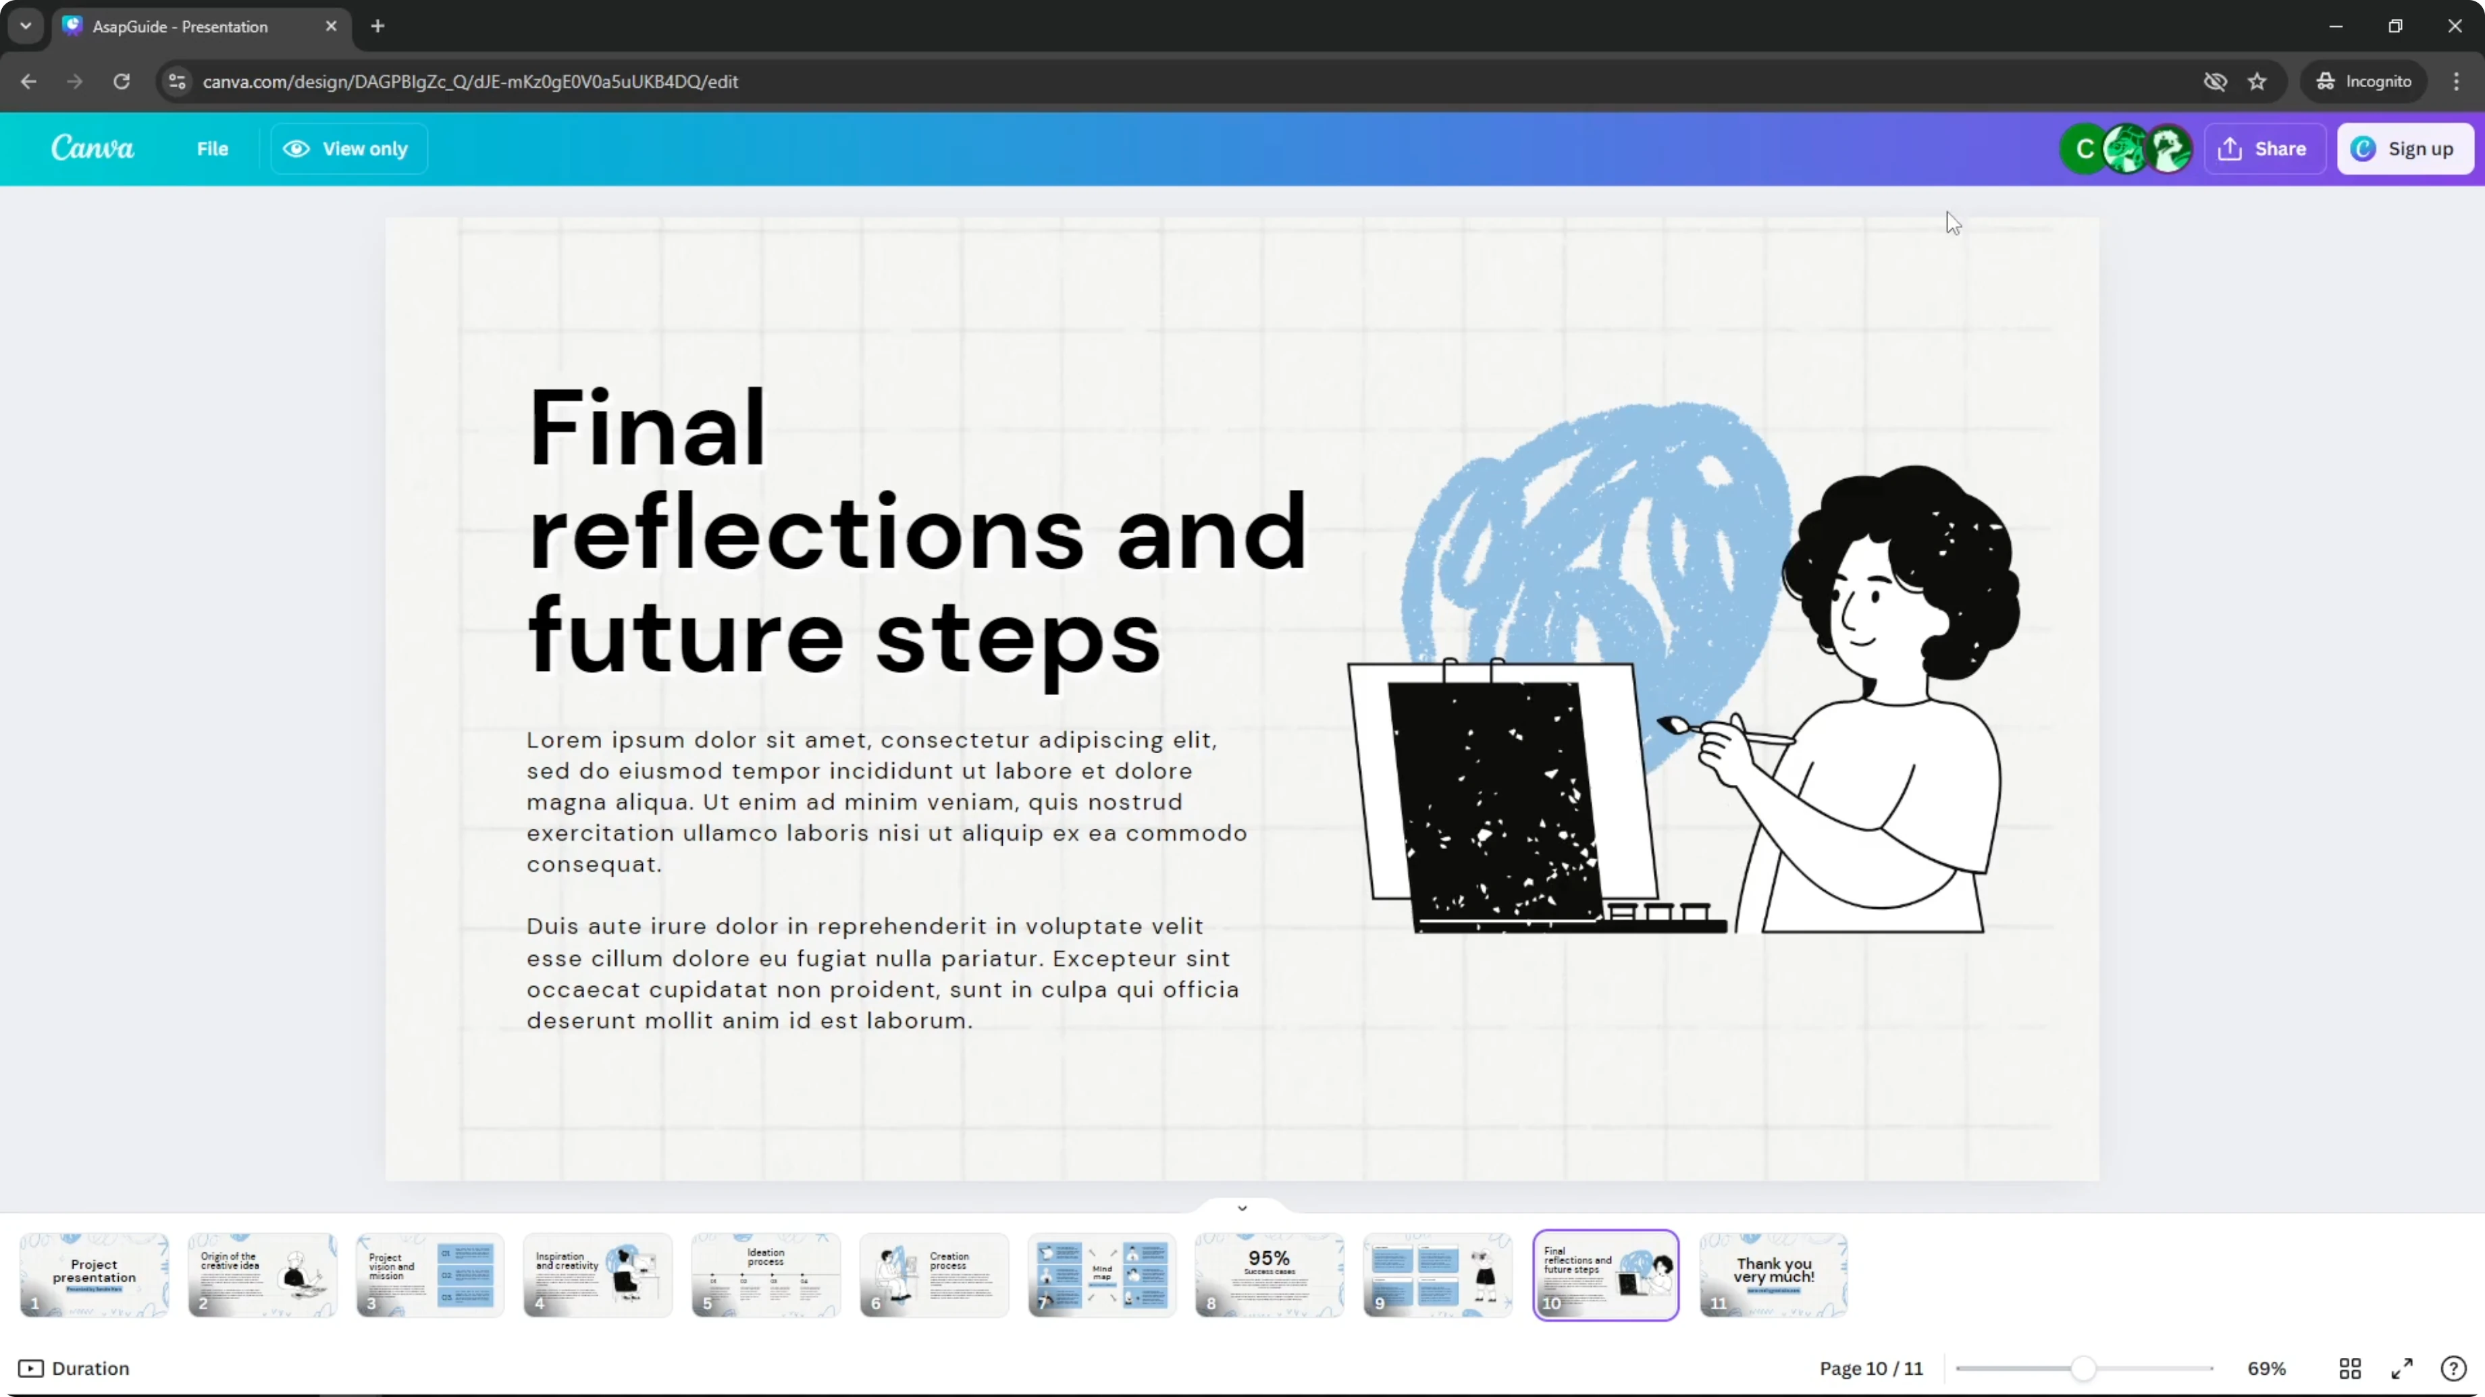The width and height of the screenshot is (2485, 1397).
Task: Click the Duration button
Action: click(74, 1368)
